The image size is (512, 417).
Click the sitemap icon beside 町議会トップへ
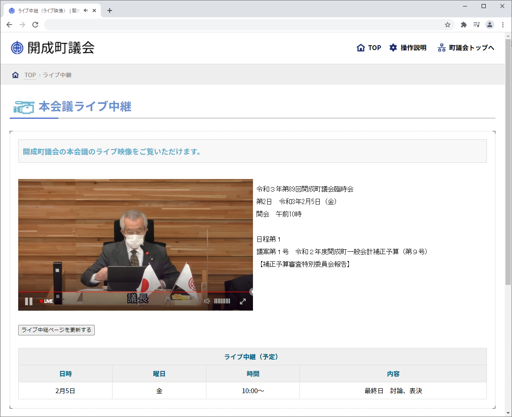pyautogui.click(x=442, y=48)
